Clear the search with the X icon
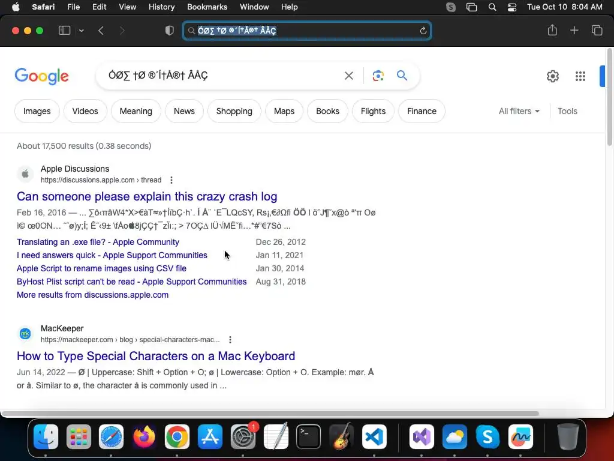This screenshot has width=614, height=461. 348,76
